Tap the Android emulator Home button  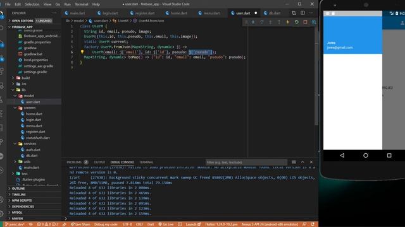point(366,156)
